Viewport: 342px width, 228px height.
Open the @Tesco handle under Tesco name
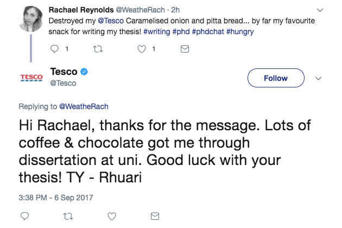(x=63, y=83)
